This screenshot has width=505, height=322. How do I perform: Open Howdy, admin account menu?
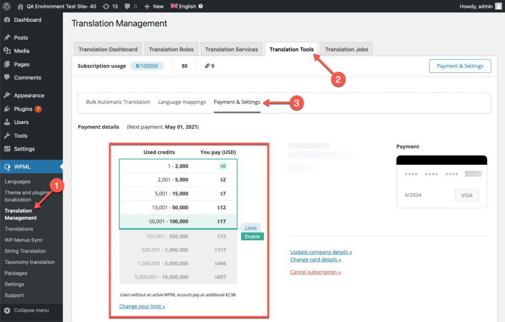[x=480, y=6]
